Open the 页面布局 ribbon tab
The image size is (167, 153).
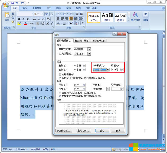tap(37, 8)
